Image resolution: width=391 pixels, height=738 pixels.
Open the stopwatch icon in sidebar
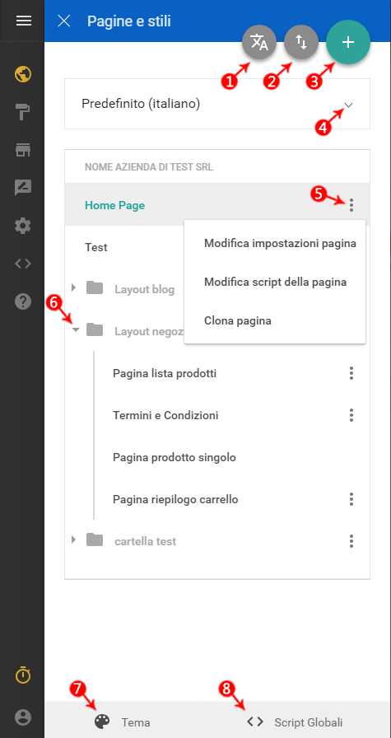click(23, 675)
